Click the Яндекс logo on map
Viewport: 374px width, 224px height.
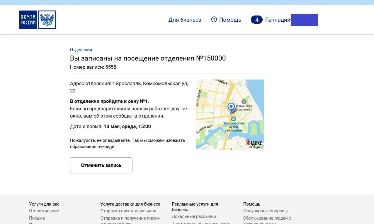[x=254, y=143]
